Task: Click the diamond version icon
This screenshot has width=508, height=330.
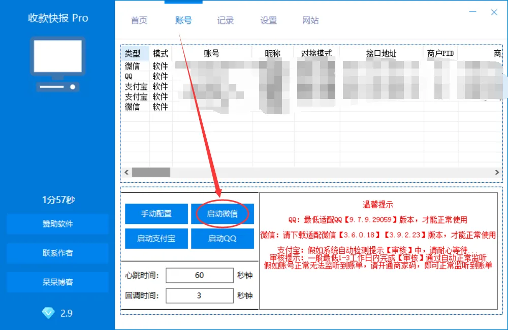Action: tap(48, 313)
